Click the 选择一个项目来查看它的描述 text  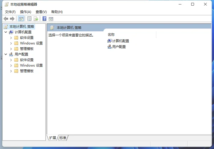[x=71, y=35]
